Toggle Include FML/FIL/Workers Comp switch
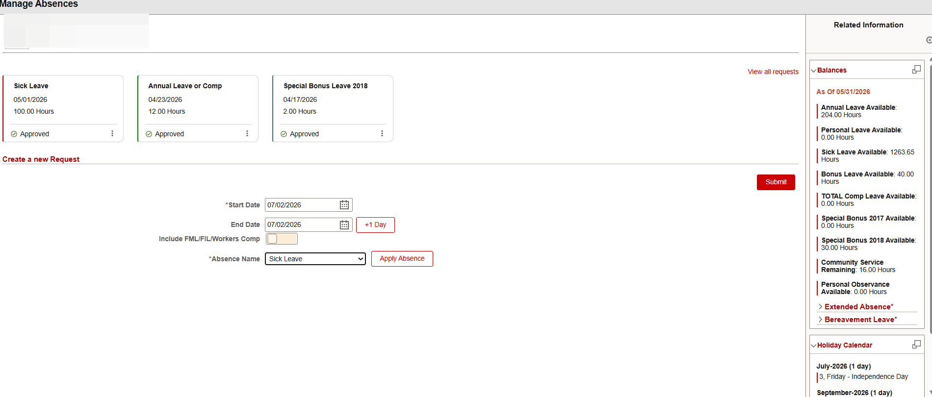932x397 pixels. pos(282,239)
